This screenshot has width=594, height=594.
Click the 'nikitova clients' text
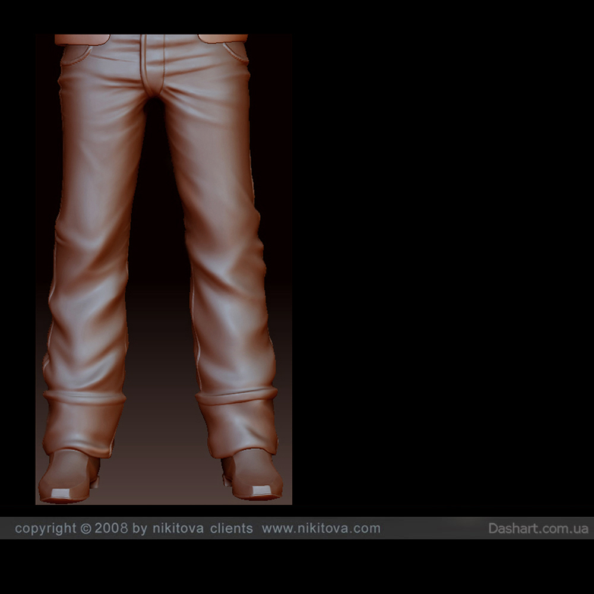202,528
